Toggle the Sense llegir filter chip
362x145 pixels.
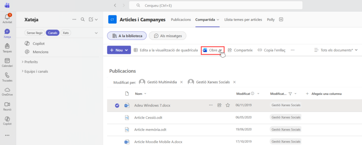[x=35, y=33]
